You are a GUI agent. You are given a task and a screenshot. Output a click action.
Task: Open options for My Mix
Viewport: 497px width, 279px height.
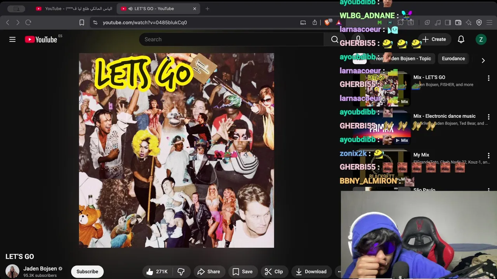(488, 156)
